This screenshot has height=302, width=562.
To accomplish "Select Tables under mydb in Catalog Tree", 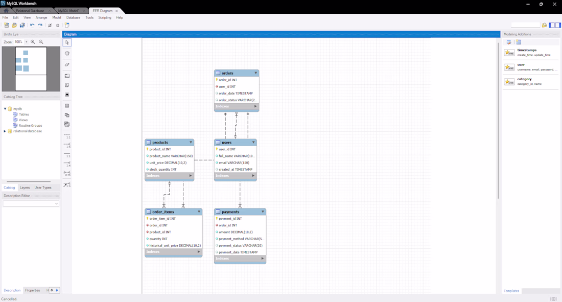I will [24, 114].
